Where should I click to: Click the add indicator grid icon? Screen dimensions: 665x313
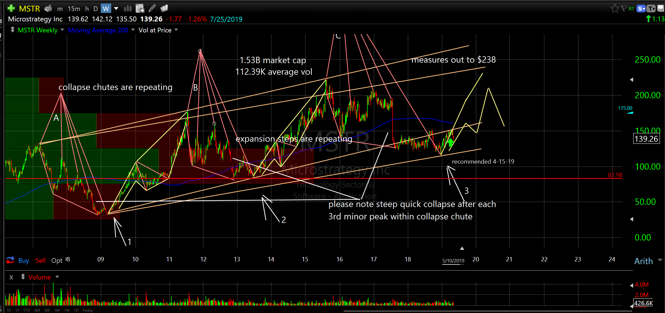coord(140,9)
